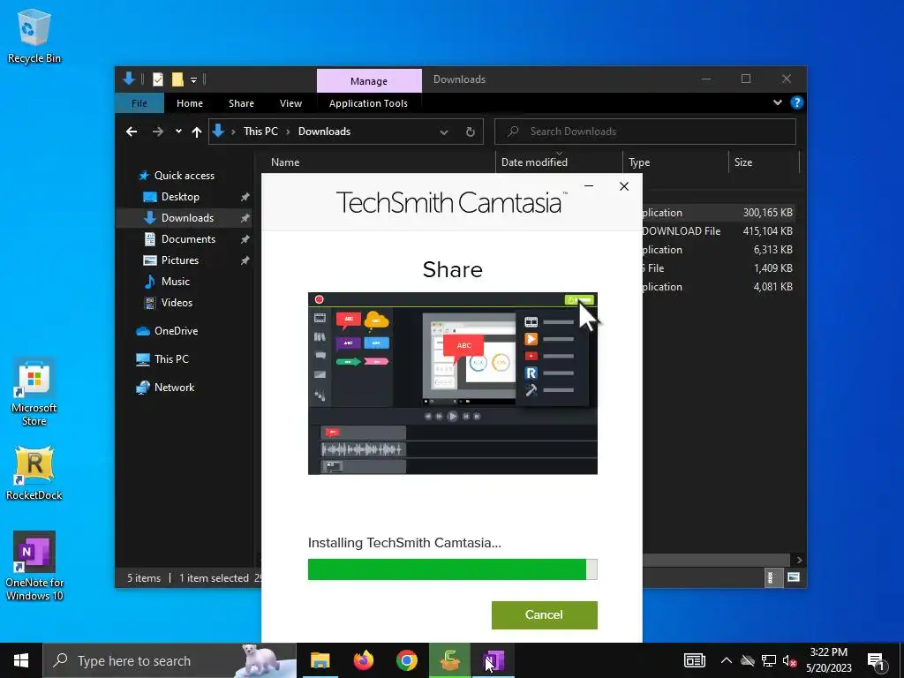Show hidden system tray icons
The height and width of the screenshot is (678, 904).
tap(727, 660)
